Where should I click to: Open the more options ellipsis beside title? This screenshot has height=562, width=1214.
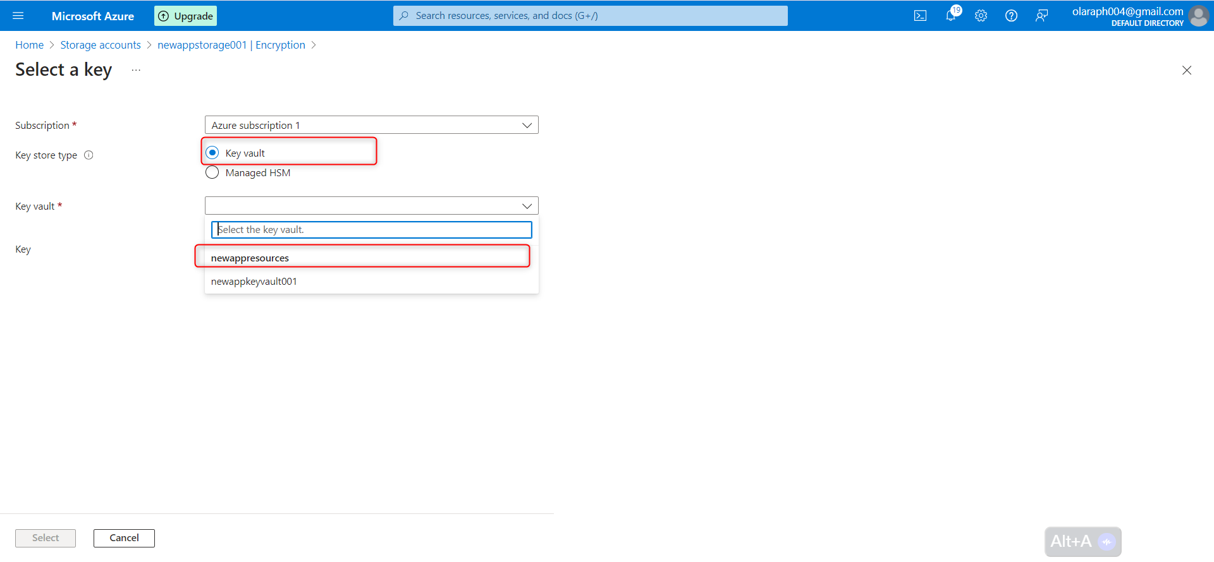136,70
